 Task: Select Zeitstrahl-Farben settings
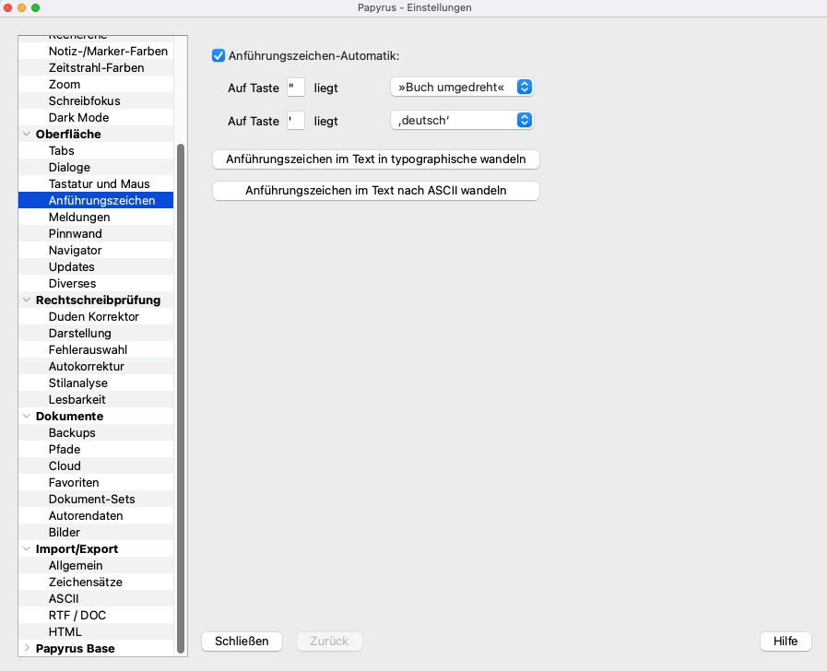[96, 67]
